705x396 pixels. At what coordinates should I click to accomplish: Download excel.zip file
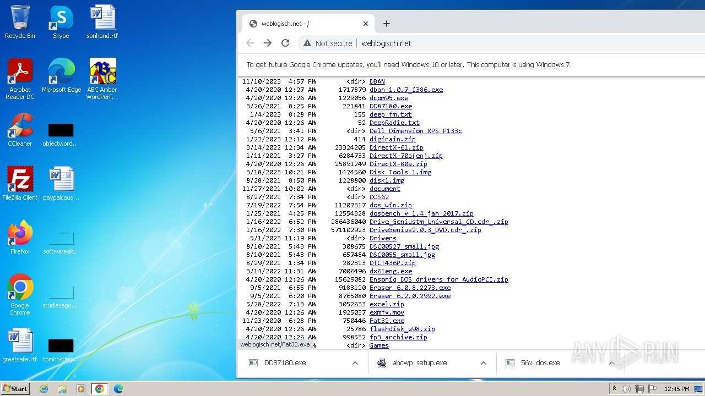click(x=387, y=304)
